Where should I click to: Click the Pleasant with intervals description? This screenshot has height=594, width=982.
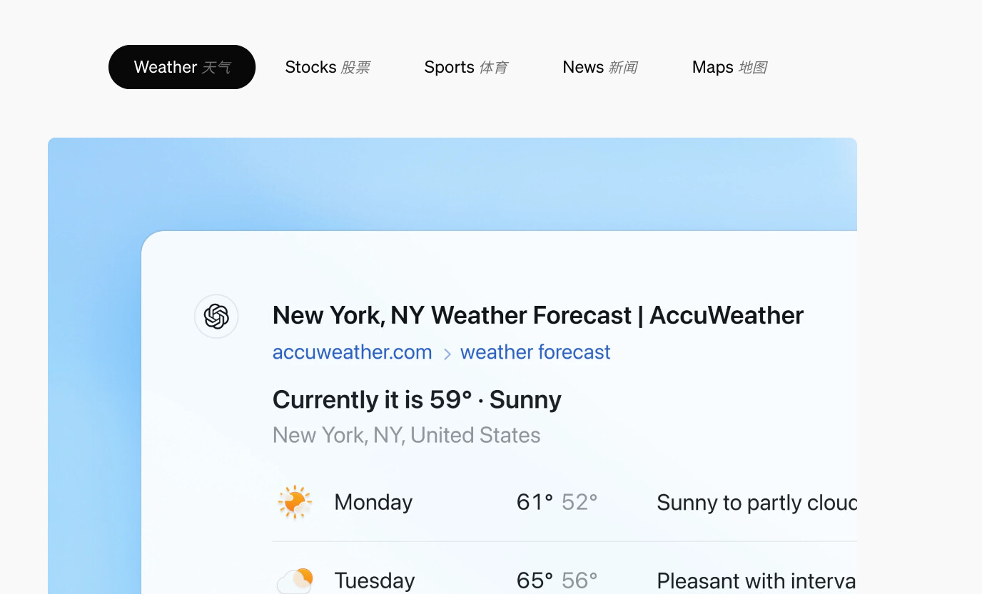point(756,580)
